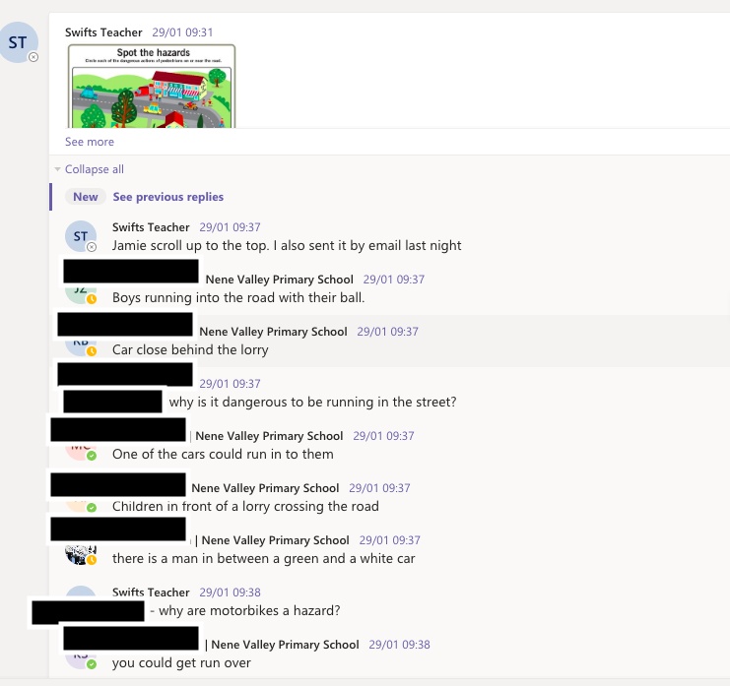
Task: Click the 09:37 timestamp above why is it dangerous
Action: coord(230,383)
